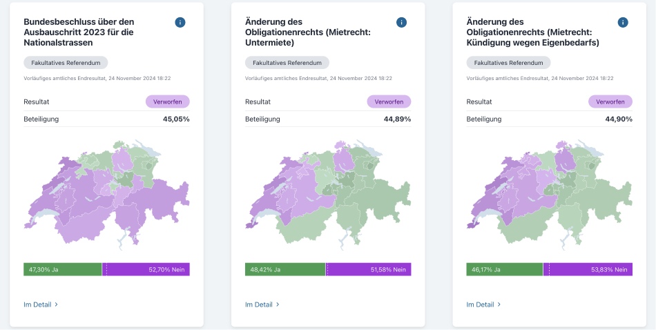Click the green 47,30% Ja bar segment
The height and width of the screenshot is (330, 656).
click(x=62, y=269)
